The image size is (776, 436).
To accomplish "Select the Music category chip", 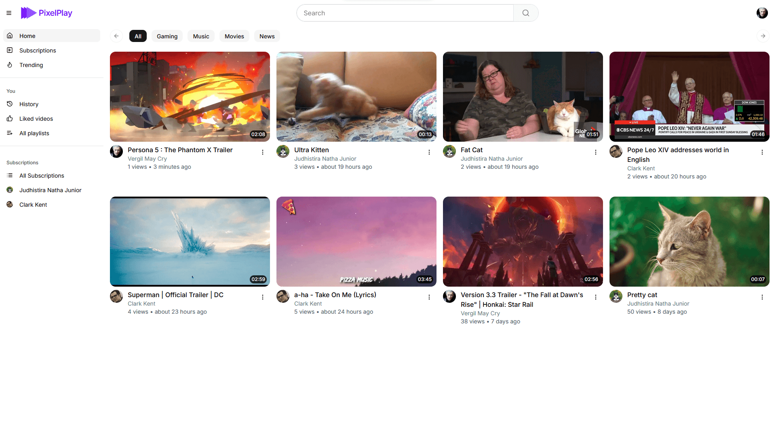I will click(201, 36).
